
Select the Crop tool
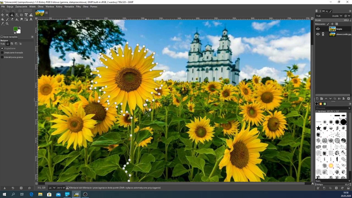point(21,15)
